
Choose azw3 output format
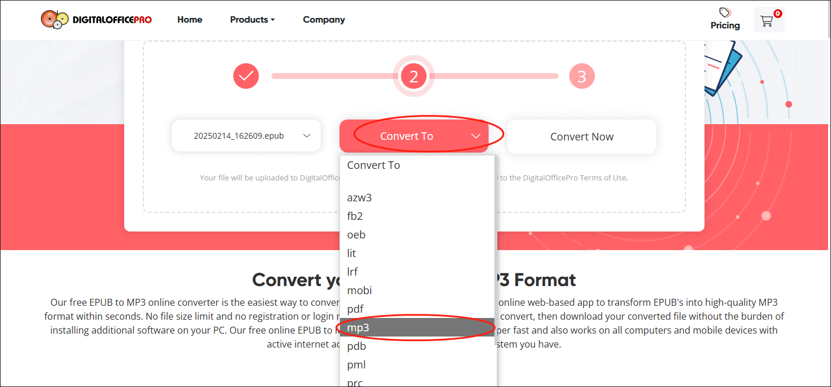tap(360, 198)
